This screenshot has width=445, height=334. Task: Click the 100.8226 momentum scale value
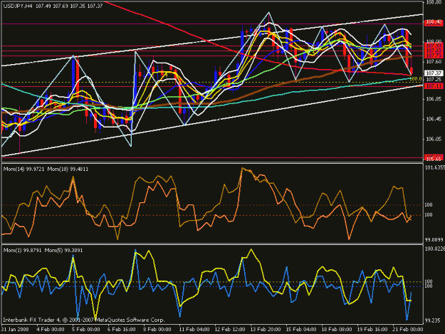435,249
